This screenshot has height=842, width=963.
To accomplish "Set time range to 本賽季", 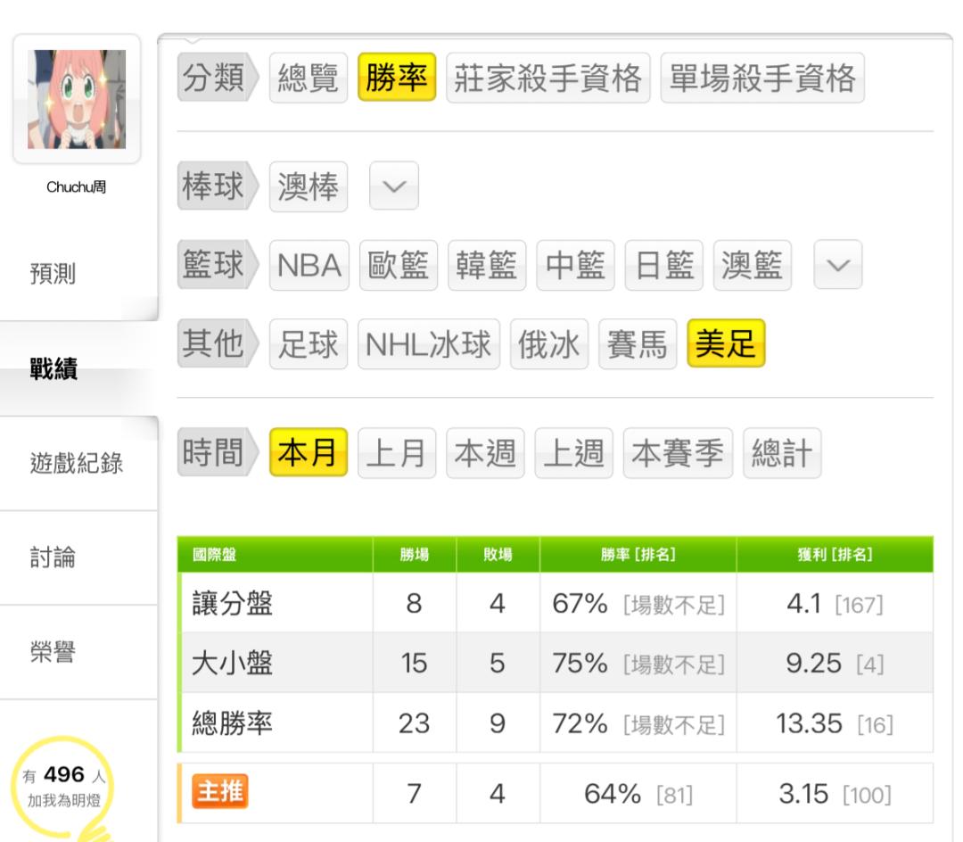I will click(x=678, y=453).
